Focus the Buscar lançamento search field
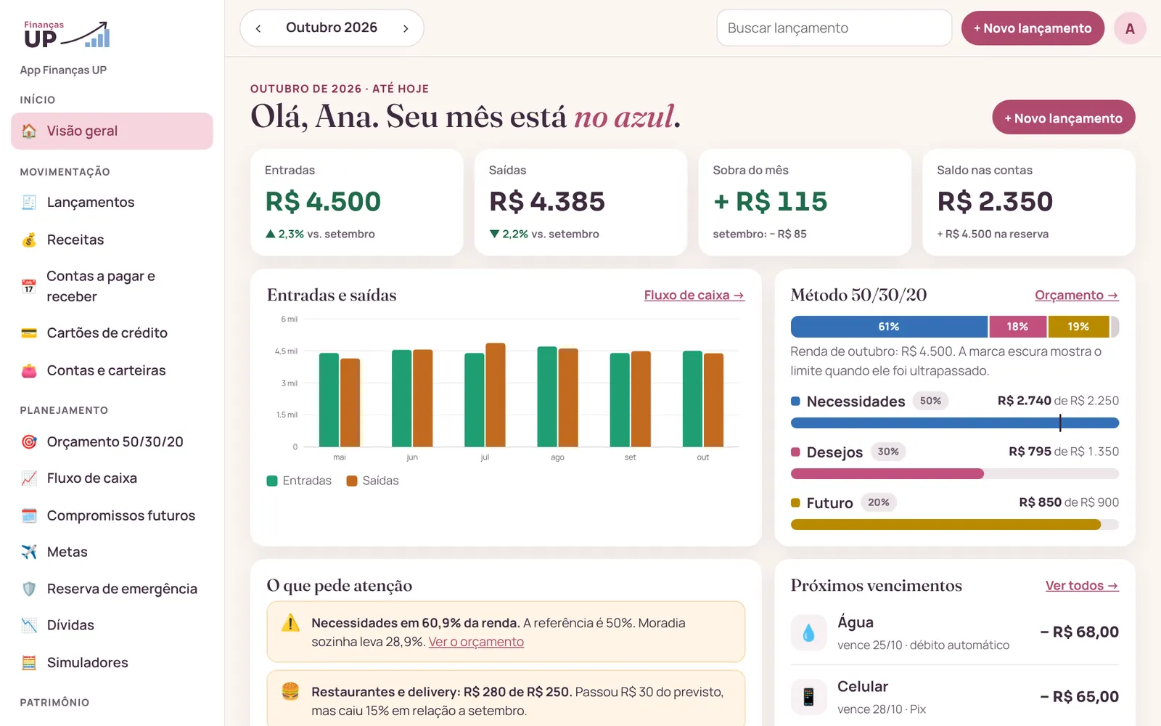1161x726 pixels. [x=834, y=28]
